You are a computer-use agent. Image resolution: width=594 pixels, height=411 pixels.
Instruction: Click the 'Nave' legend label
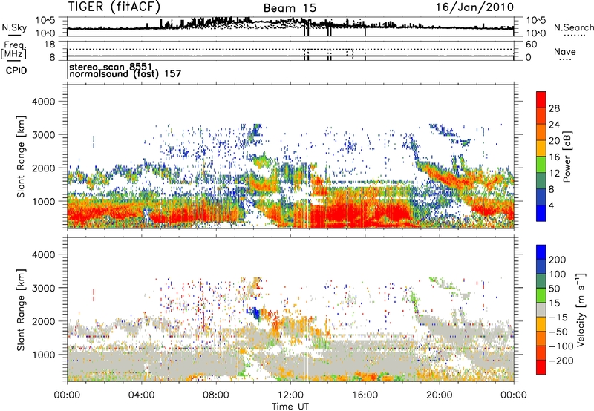tap(565, 51)
